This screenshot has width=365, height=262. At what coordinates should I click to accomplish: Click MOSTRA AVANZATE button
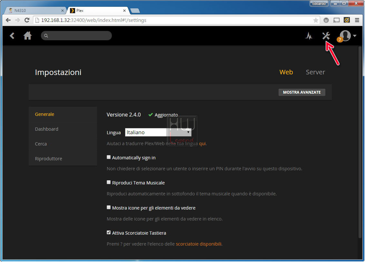point(302,92)
